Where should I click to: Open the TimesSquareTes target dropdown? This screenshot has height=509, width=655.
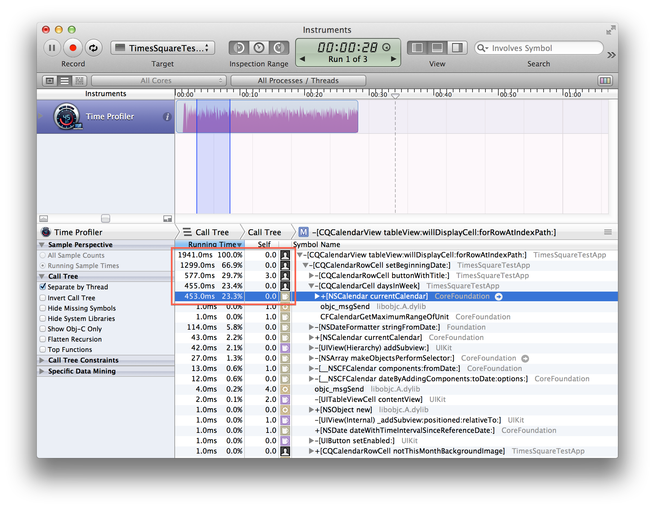pos(163,48)
